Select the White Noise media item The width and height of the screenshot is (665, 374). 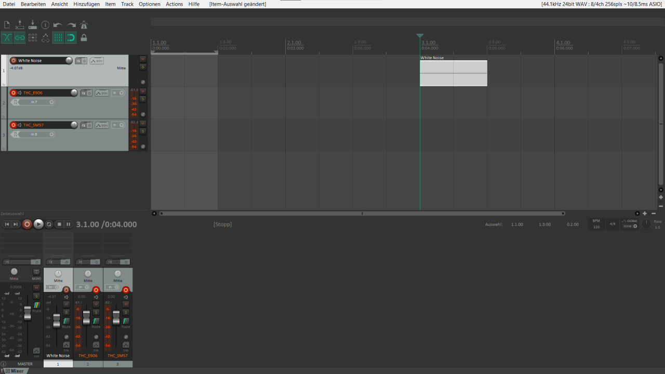point(454,73)
